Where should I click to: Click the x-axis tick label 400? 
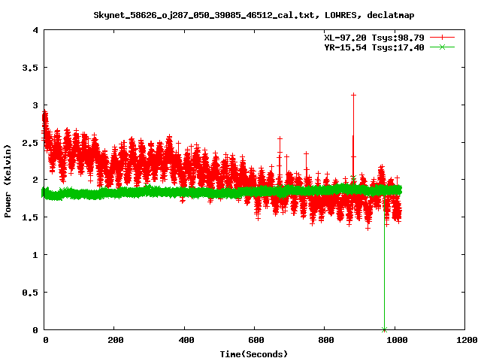(x=186, y=340)
